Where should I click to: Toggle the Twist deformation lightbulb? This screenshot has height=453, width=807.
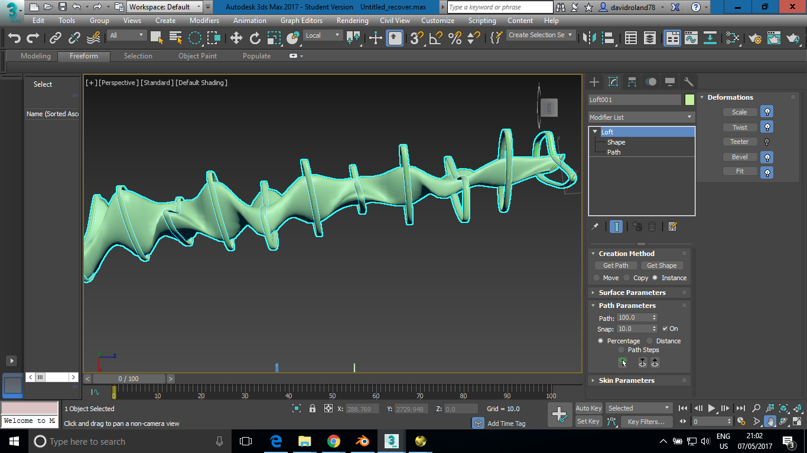tap(766, 127)
